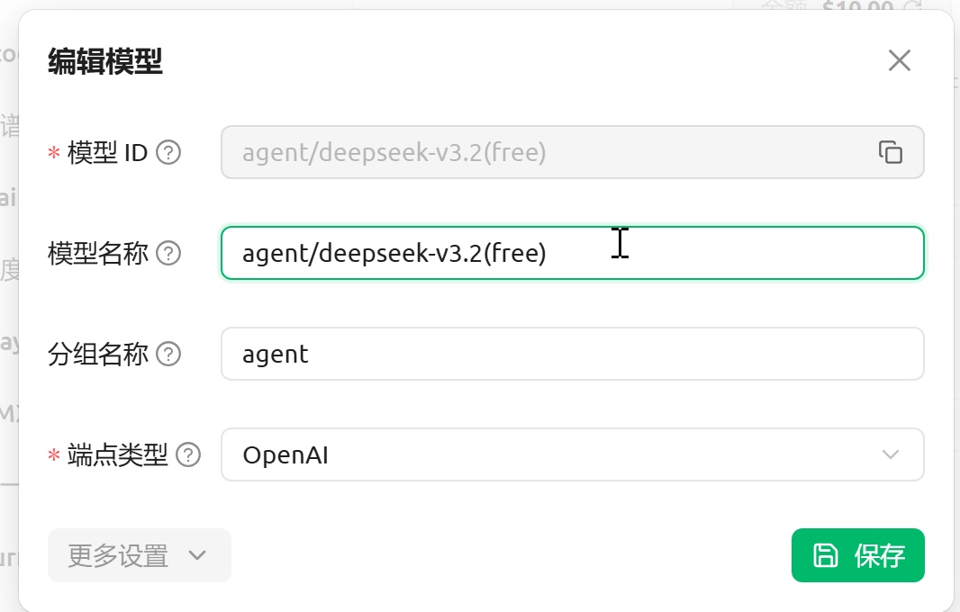Click the help icon beside 模型 ID
This screenshot has width=960, height=612.
(168, 153)
